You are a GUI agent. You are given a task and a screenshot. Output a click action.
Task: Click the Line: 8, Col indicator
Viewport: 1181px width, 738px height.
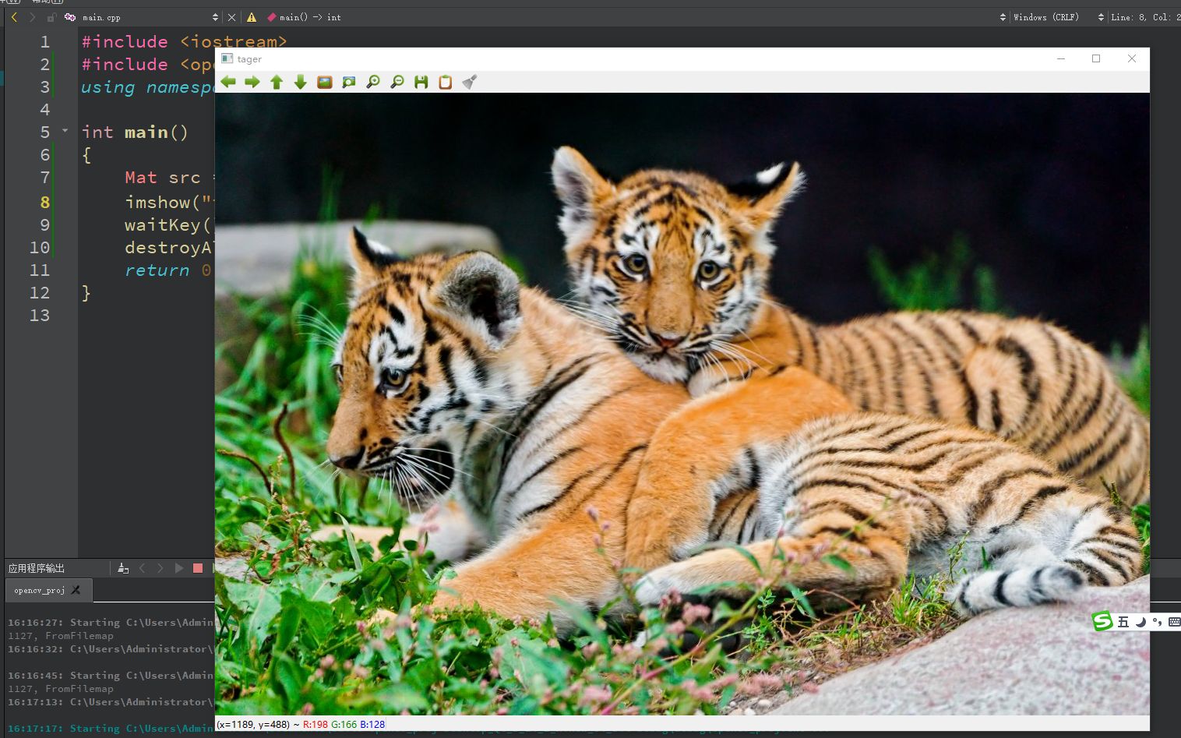tap(1145, 17)
